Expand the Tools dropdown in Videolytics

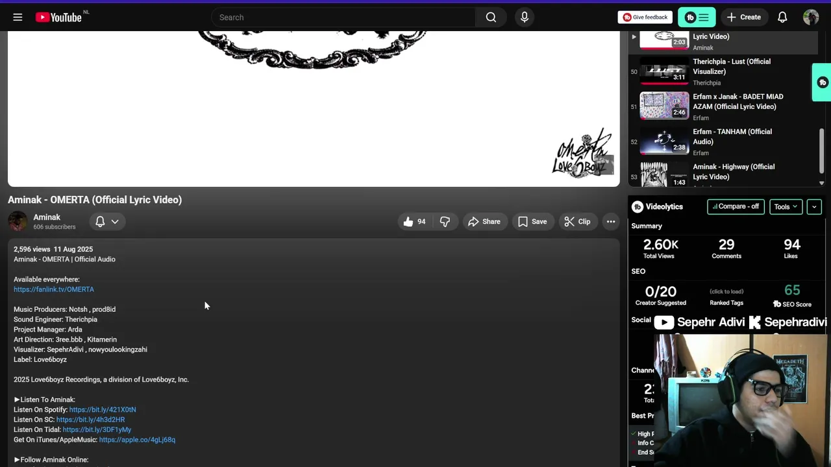786,207
